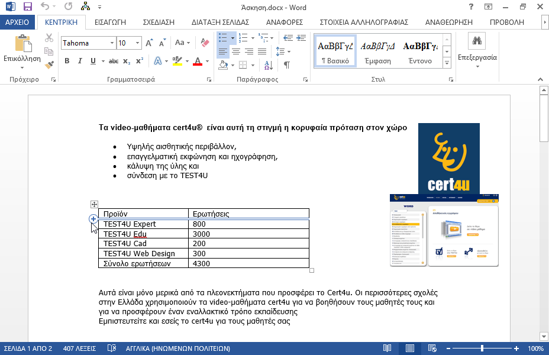Apply the red font color
The width and height of the screenshot is (549, 355).
tap(198, 61)
